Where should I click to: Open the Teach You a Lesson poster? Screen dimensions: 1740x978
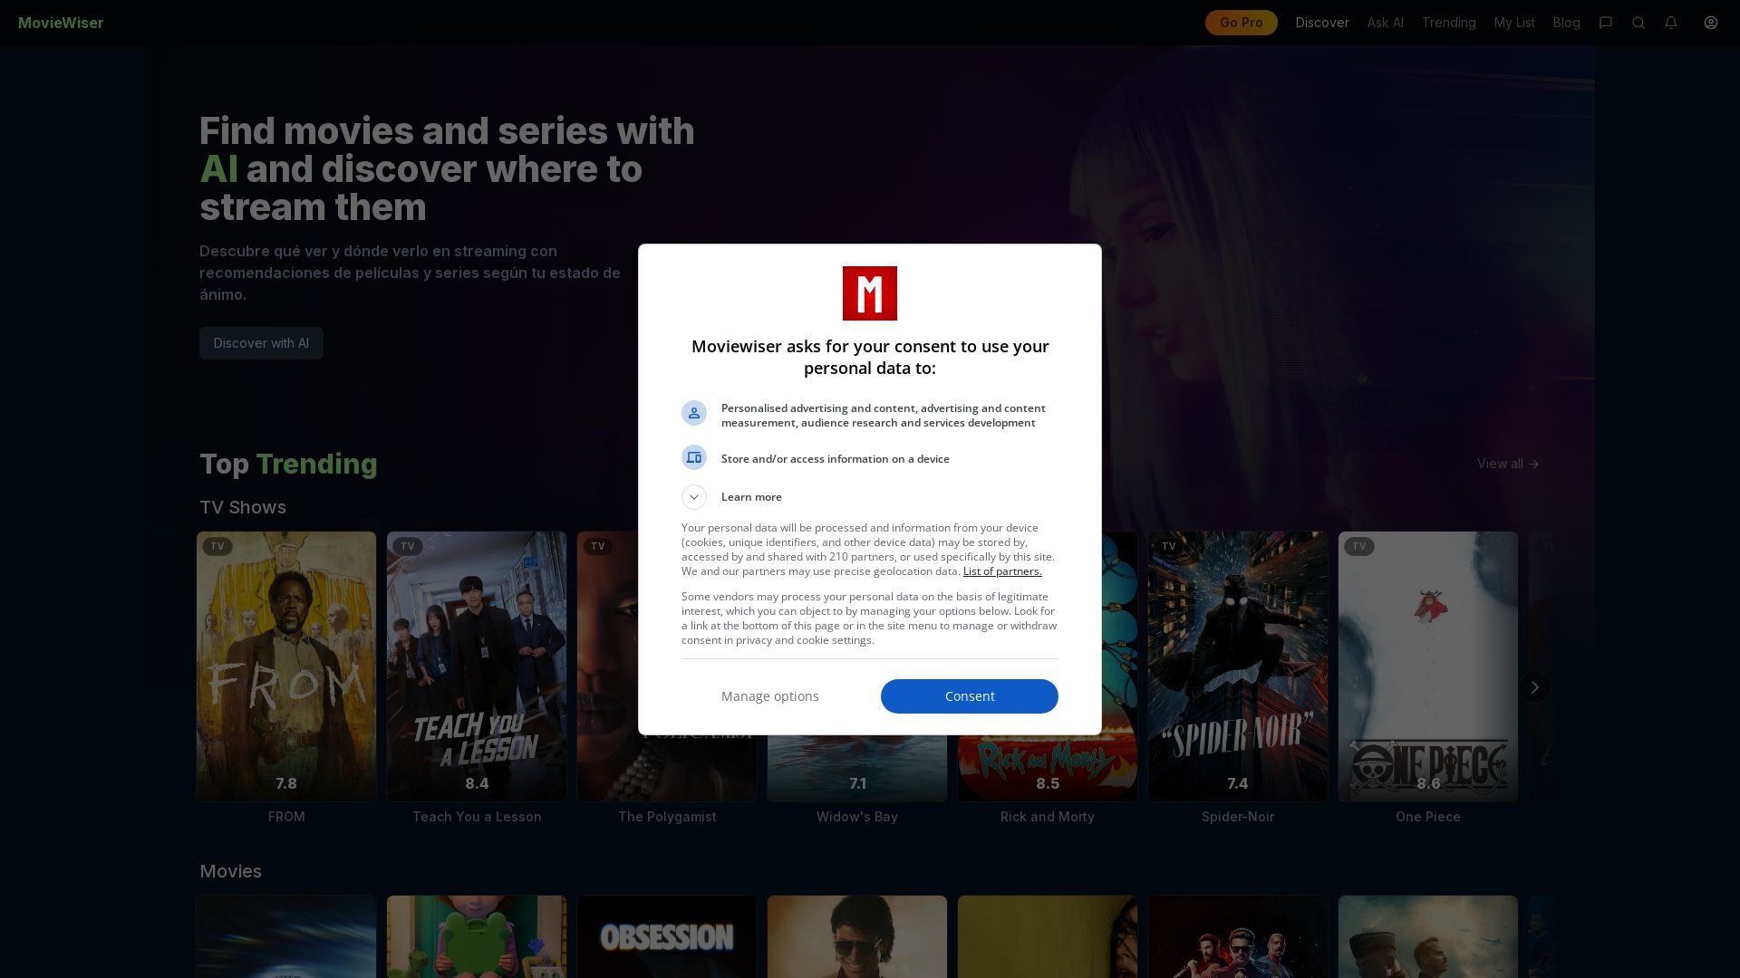click(x=477, y=666)
